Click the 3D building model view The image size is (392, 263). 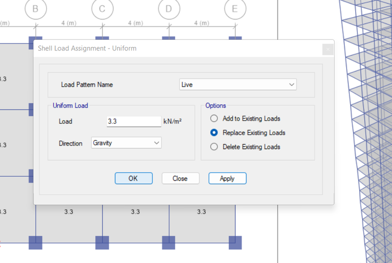click(366, 131)
